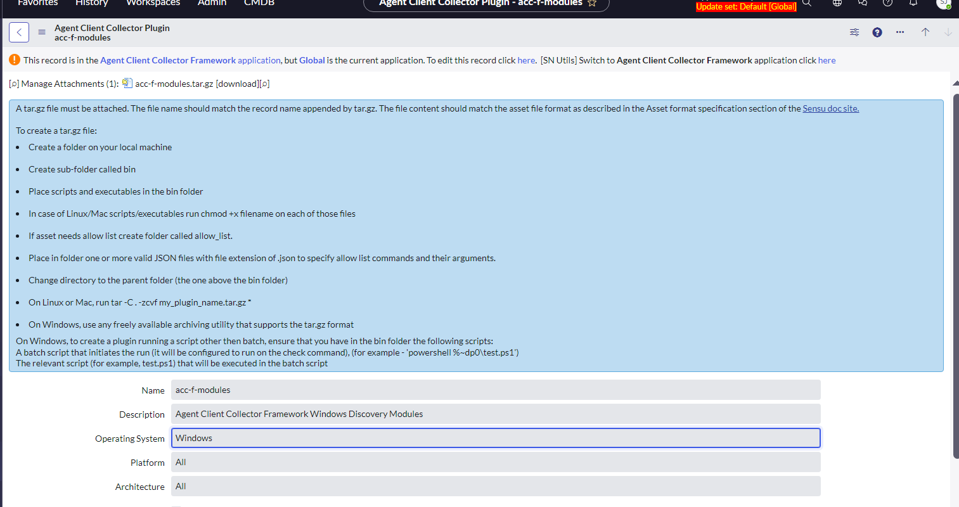Go to previous record with up arrow
The height and width of the screenshot is (507, 959).
(x=925, y=32)
